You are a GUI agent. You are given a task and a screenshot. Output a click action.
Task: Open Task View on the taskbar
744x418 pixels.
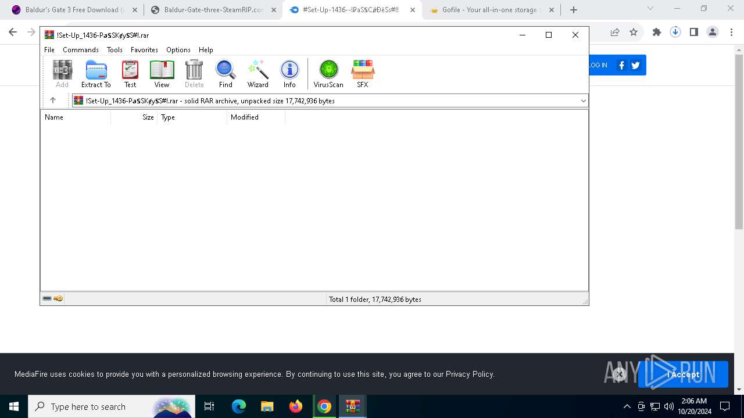pyautogui.click(x=209, y=406)
